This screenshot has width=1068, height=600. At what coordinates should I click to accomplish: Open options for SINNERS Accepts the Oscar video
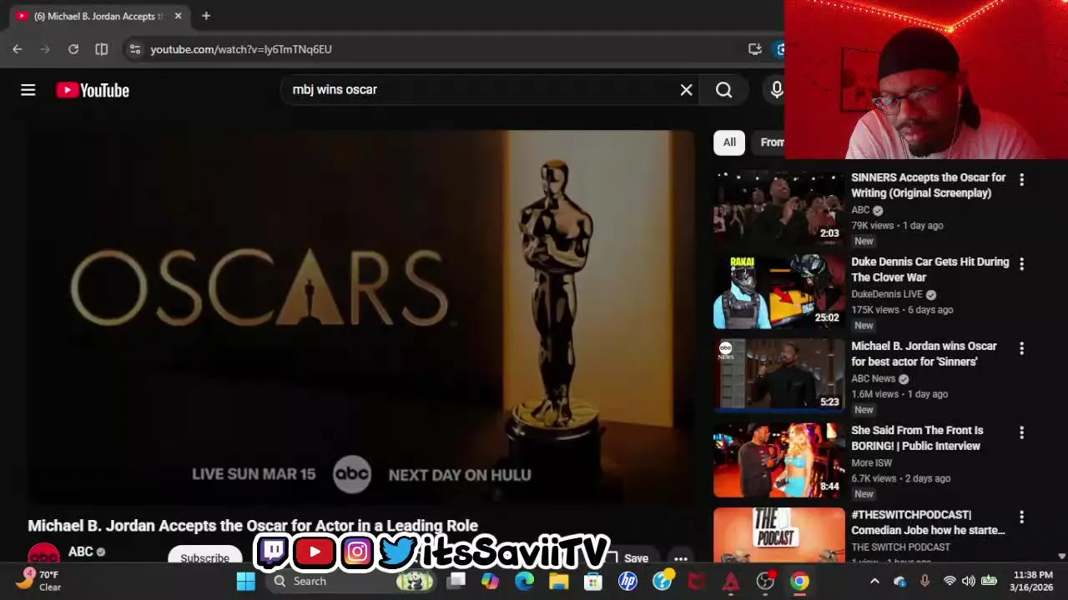tap(1021, 179)
